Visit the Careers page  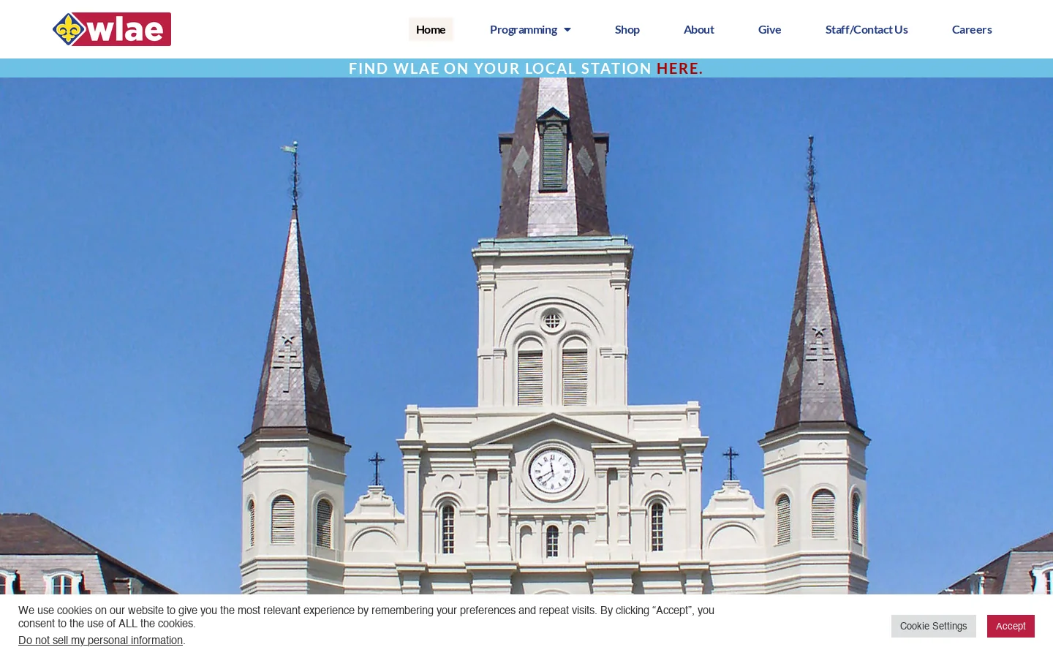pyautogui.click(x=972, y=29)
